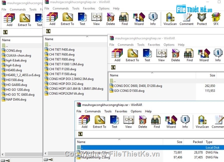Click SFX in the top WinRAR window

tap(216, 19)
